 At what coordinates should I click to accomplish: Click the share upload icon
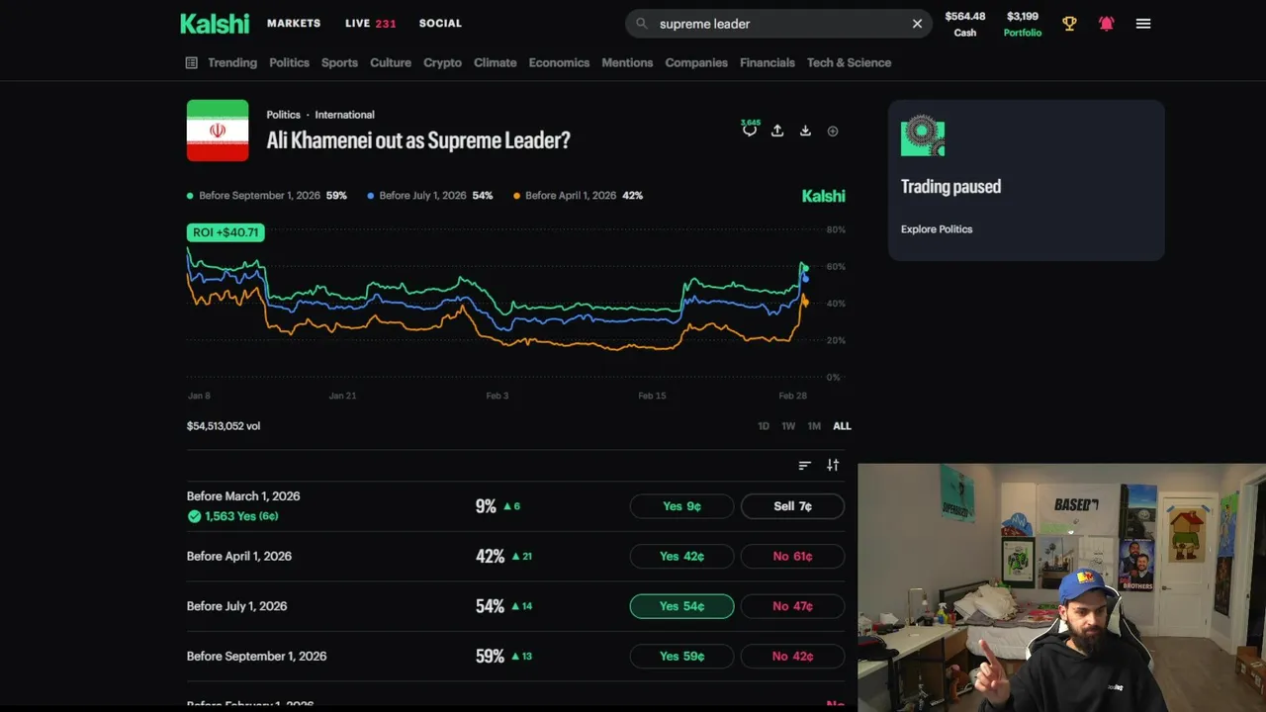777,131
